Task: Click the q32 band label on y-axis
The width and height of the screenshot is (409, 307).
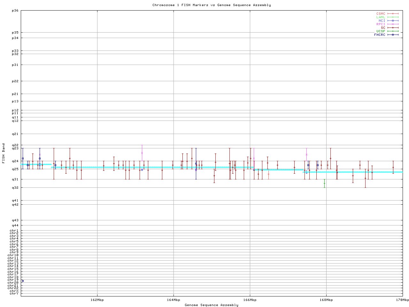Action: pos(15,187)
